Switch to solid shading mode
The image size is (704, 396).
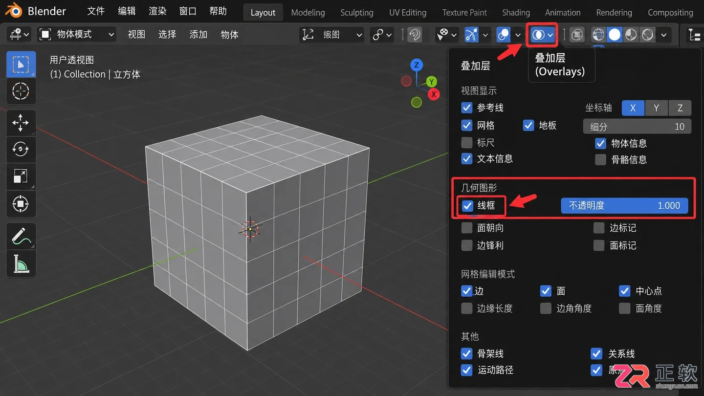pyautogui.click(x=615, y=34)
